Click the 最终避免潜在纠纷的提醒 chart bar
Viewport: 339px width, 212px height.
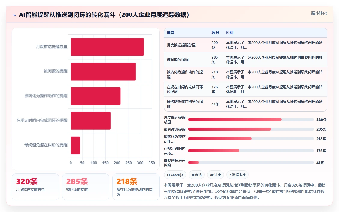pyautogui.click(x=75, y=145)
